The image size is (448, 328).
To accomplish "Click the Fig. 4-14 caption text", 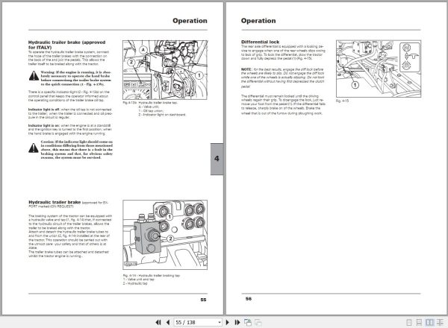I will pyautogui.click(x=152, y=280).
